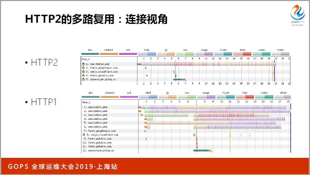
Task: Click Step_1 header in HTTP1 chart
Action: pyautogui.click(x=86, y=102)
